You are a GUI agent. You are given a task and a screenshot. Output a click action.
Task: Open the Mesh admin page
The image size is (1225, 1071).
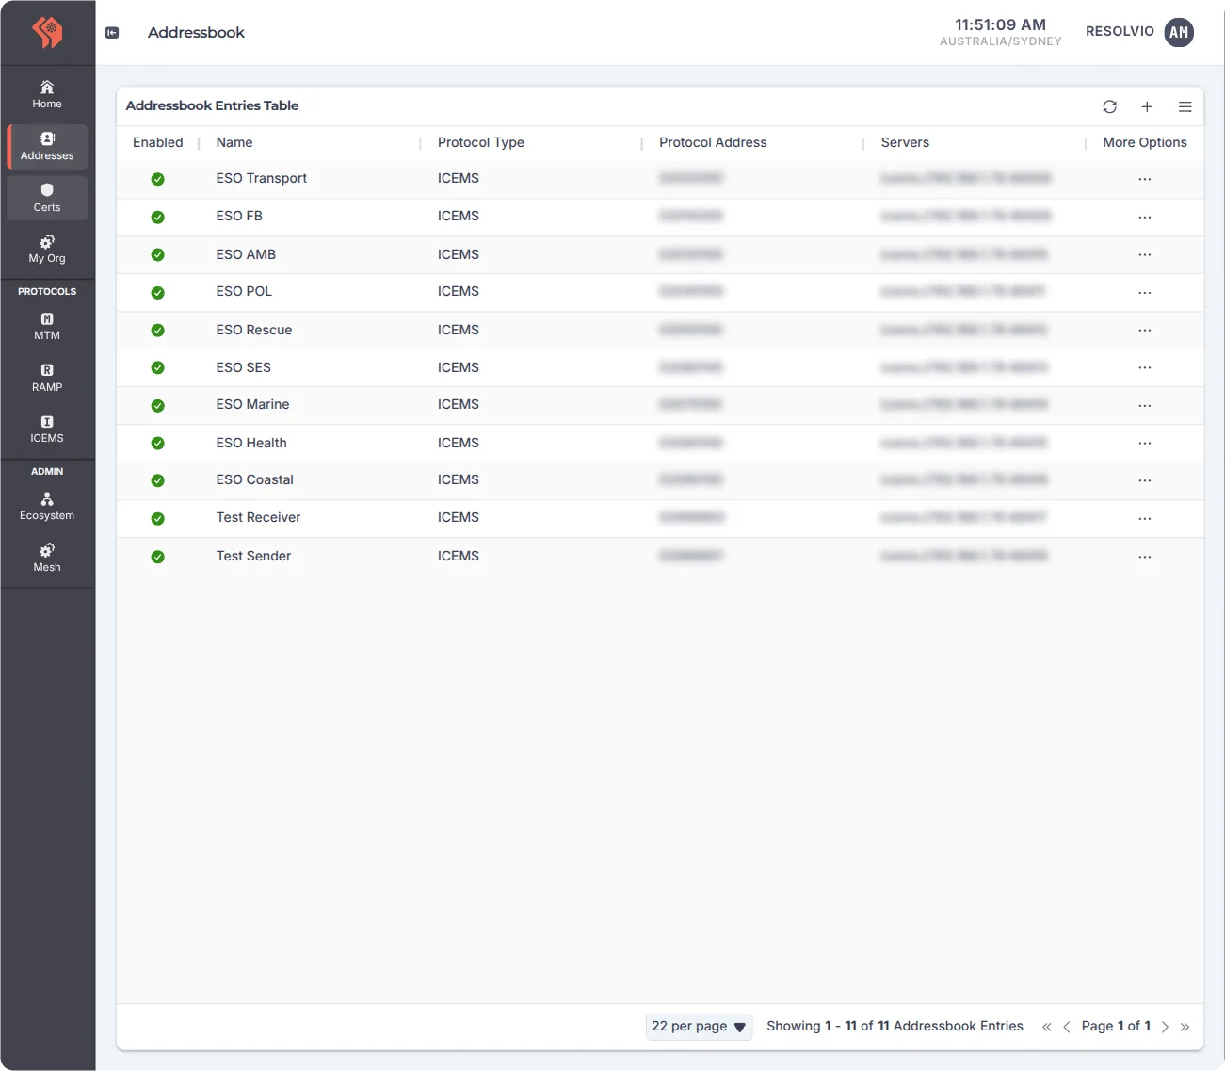pyautogui.click(x=47, y=559)
